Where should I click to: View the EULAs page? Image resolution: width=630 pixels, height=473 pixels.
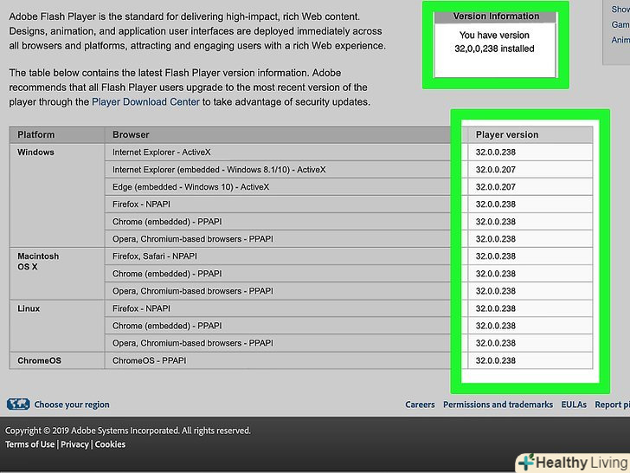tap(574, 405)
